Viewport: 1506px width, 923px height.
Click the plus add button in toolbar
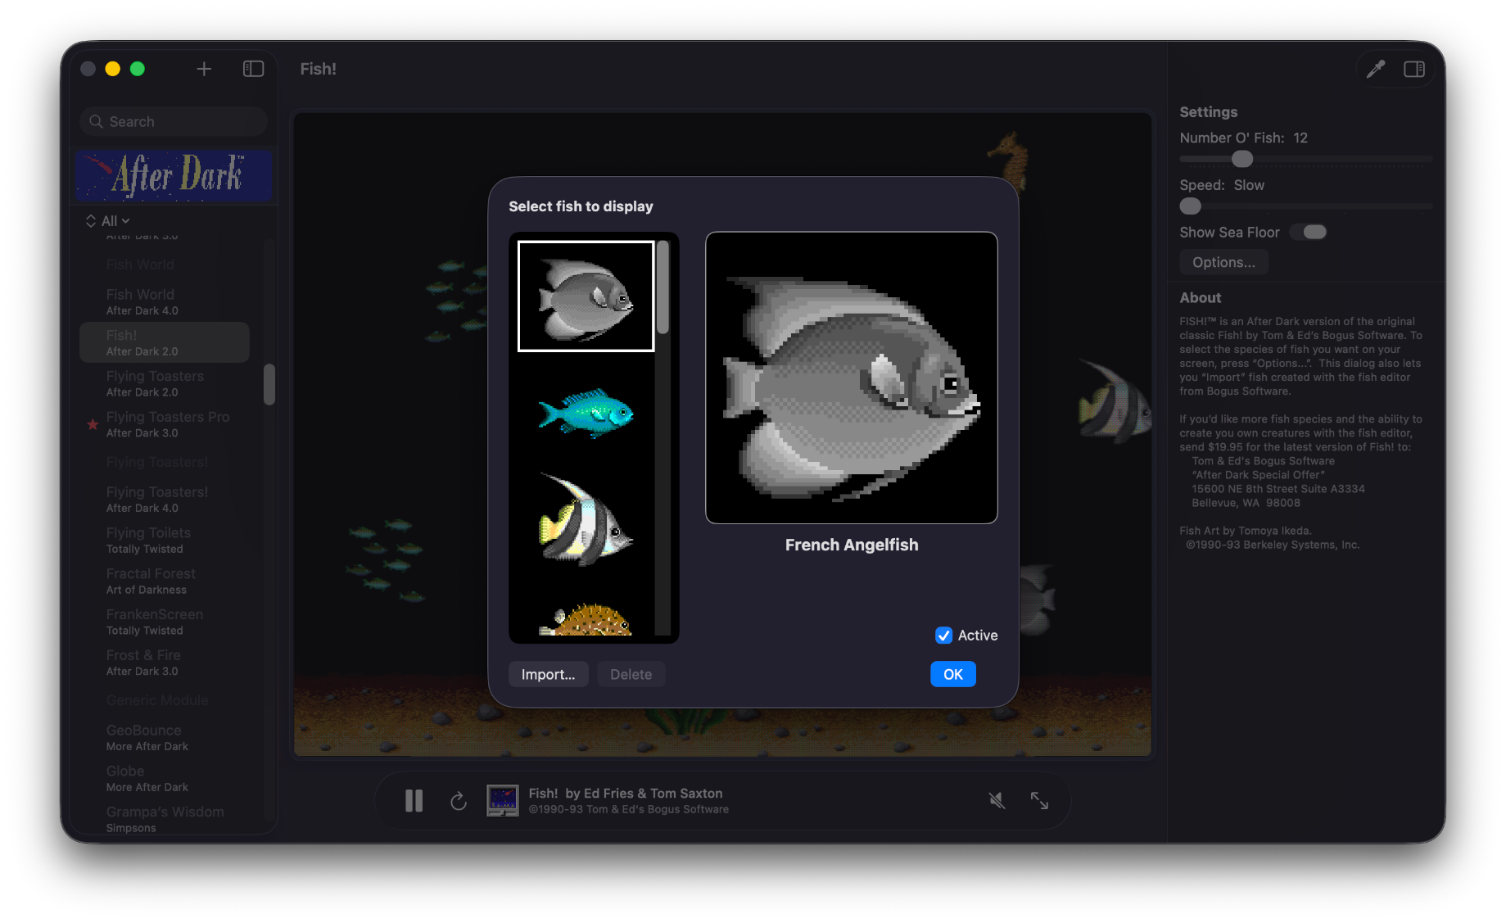[204, 69]
